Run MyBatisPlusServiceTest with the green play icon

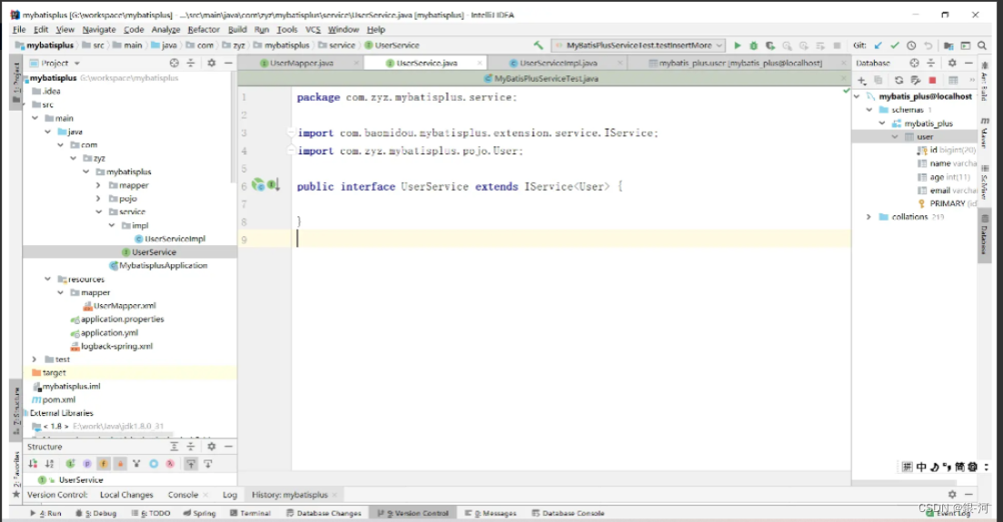pos(737,45)
